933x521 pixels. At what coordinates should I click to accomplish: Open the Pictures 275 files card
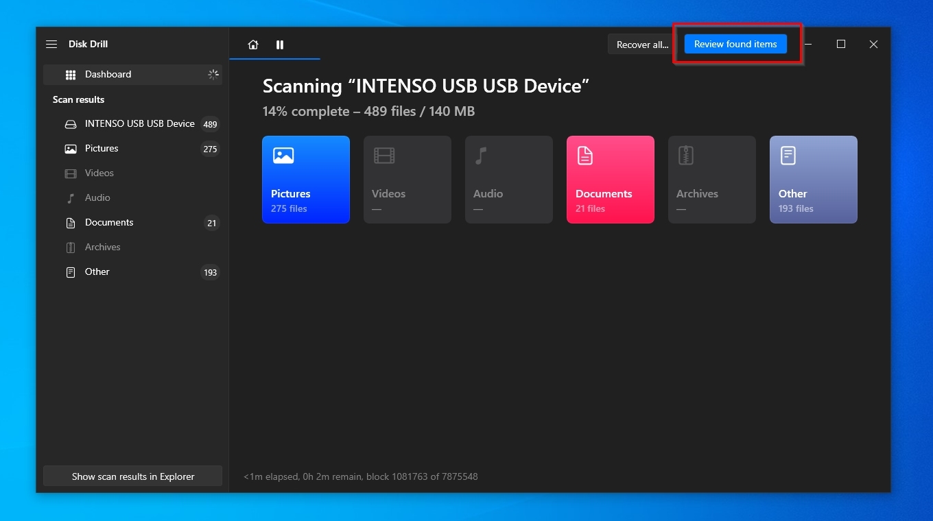pos(306,180)
